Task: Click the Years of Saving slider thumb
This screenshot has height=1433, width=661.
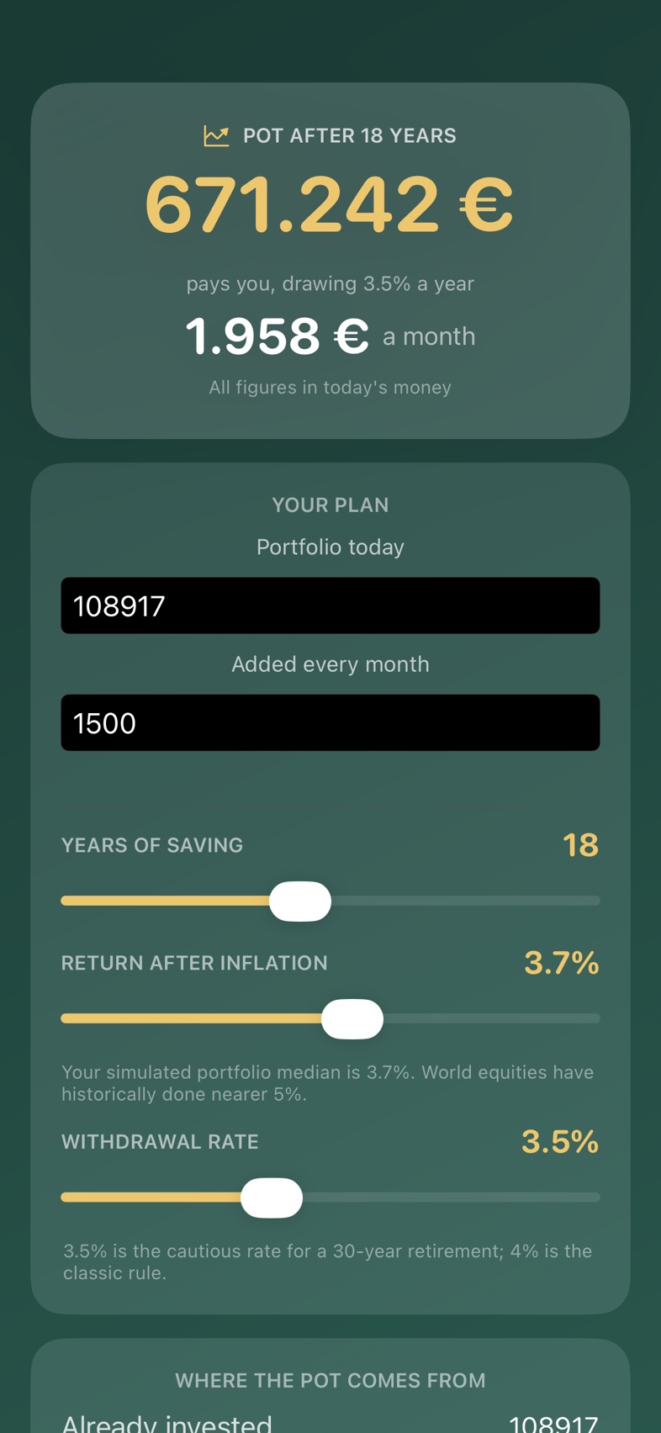Action: pos(300,902)
